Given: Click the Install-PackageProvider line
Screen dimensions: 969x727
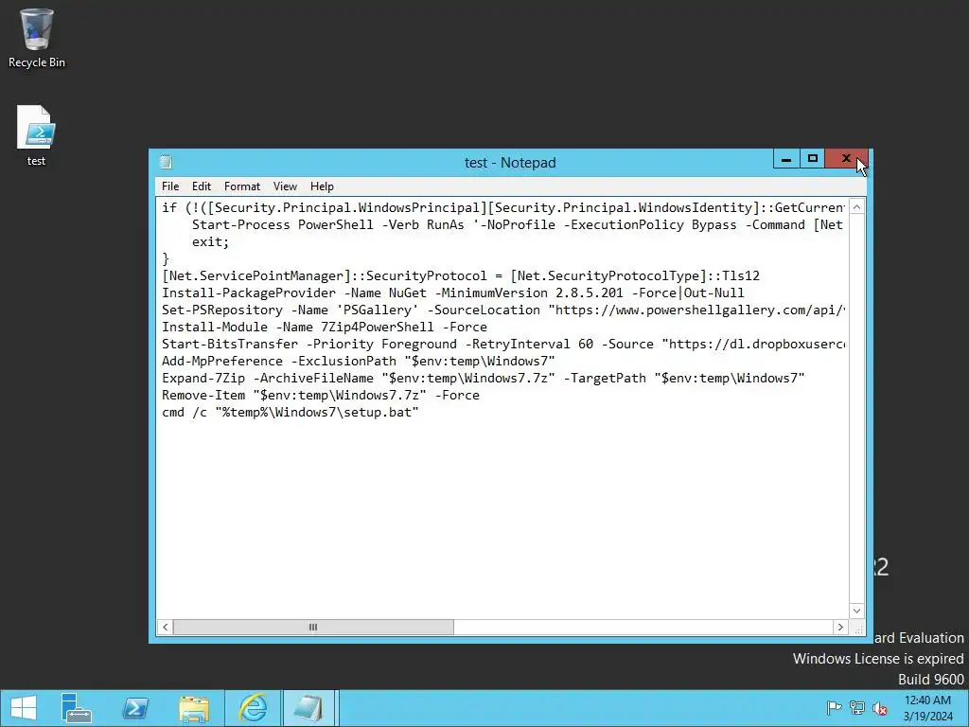Looking at the screenshot, I should [452, 293].
